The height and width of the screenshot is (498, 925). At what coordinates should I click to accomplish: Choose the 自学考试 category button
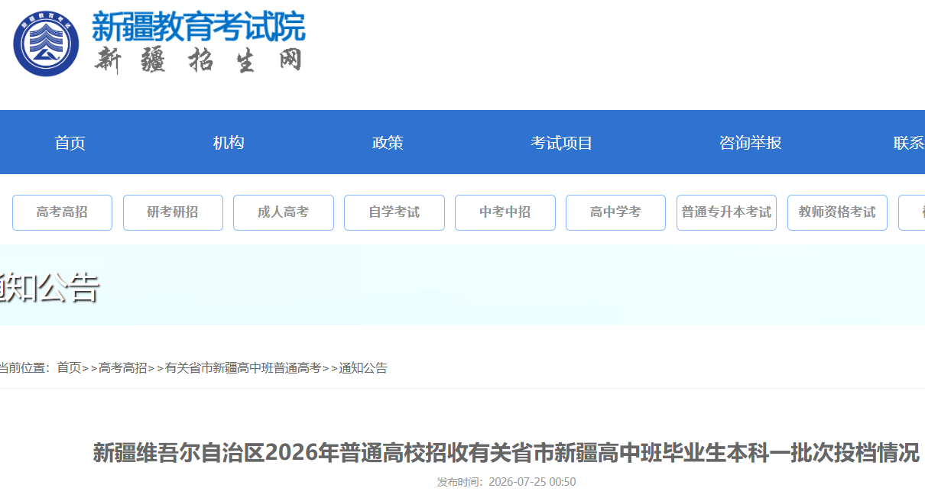tap(394, 212)
